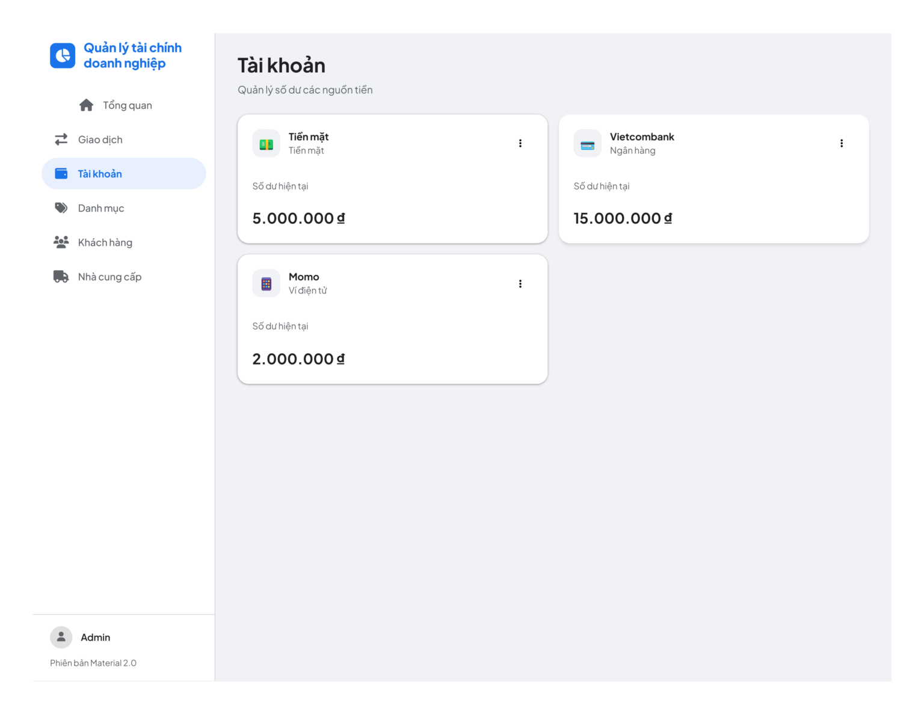Click the tag icon beside Danh mục
This screenshot has height=714, width=924.
[x=61, y=208]
